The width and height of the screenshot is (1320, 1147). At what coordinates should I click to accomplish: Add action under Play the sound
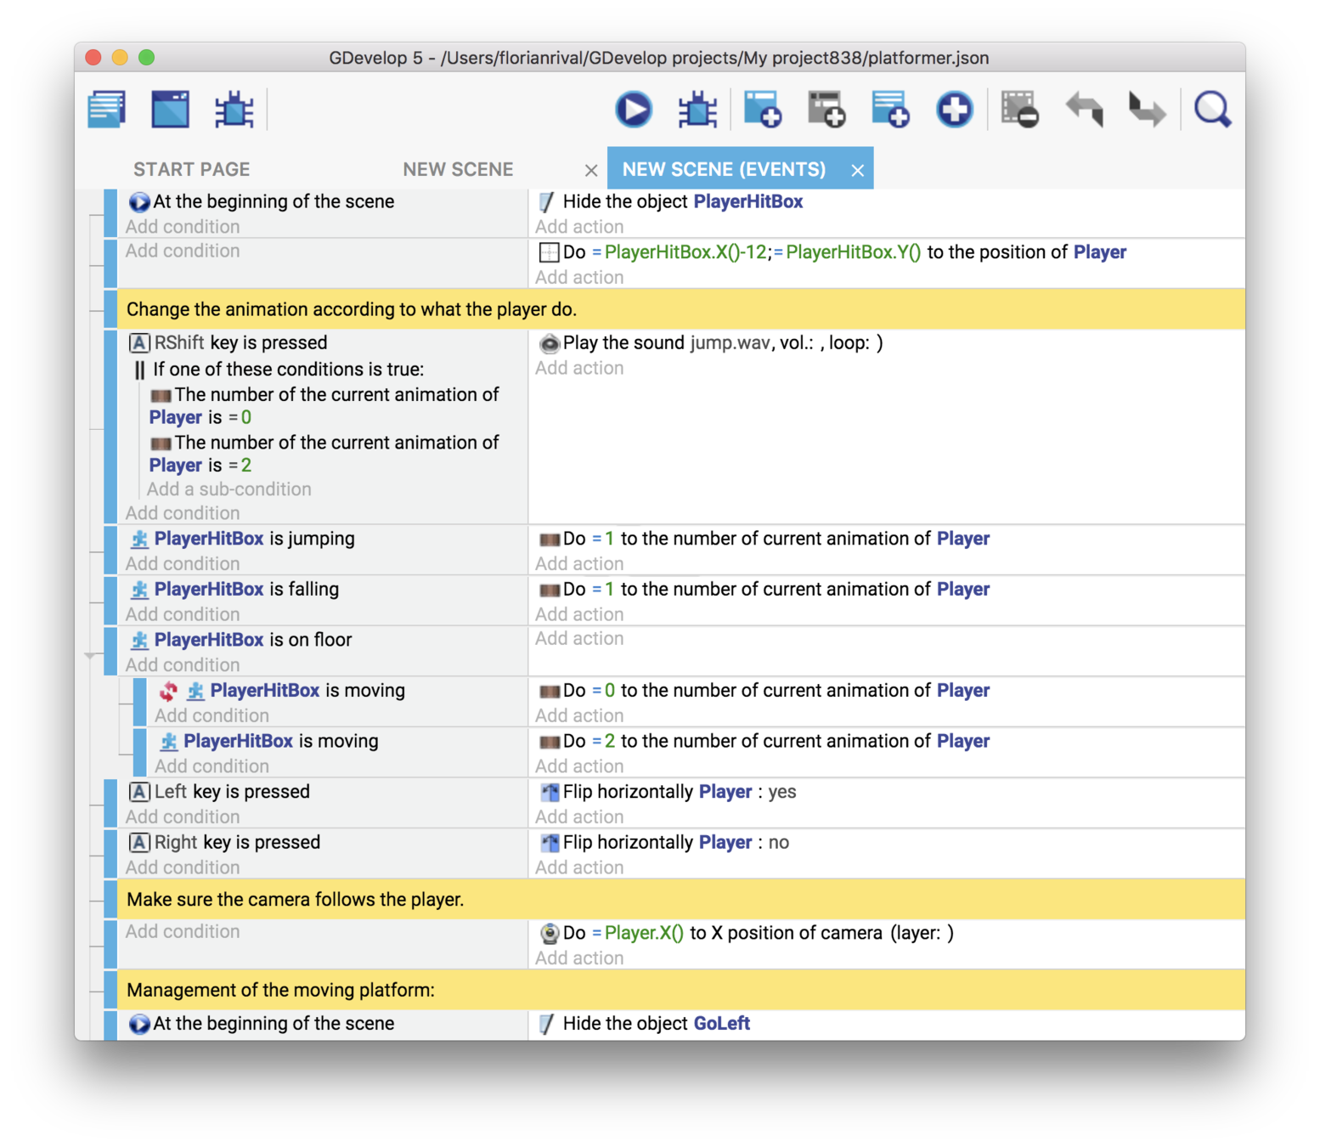point(579,368)
